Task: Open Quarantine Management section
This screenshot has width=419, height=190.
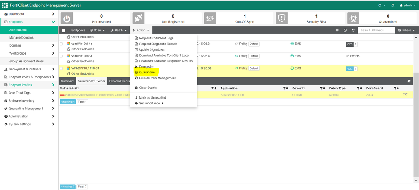Action: pos(29,109)
